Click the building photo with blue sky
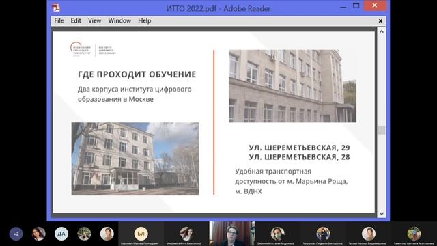This screenshot has width=437, height=246. [x=135, y=159]
